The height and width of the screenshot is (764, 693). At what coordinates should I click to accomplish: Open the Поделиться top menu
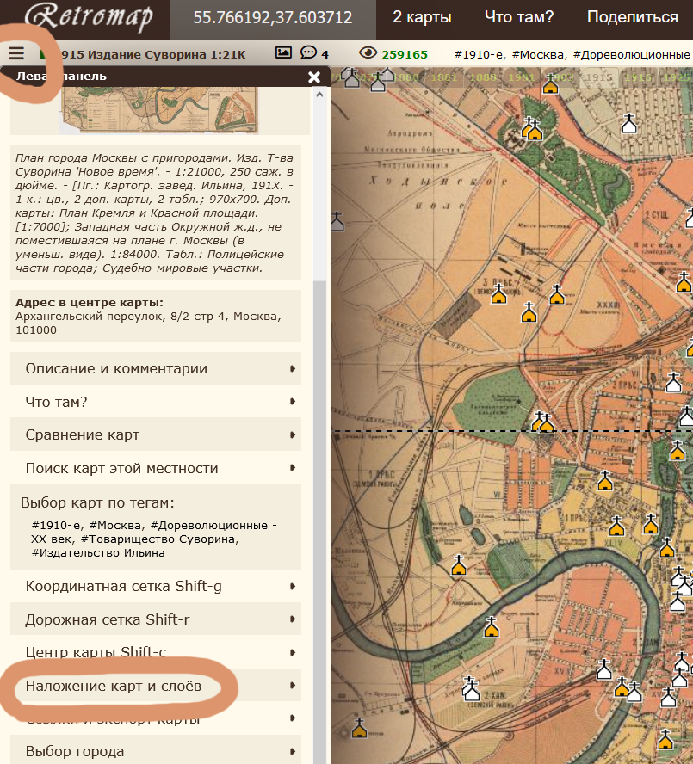(x=632, y=17)
